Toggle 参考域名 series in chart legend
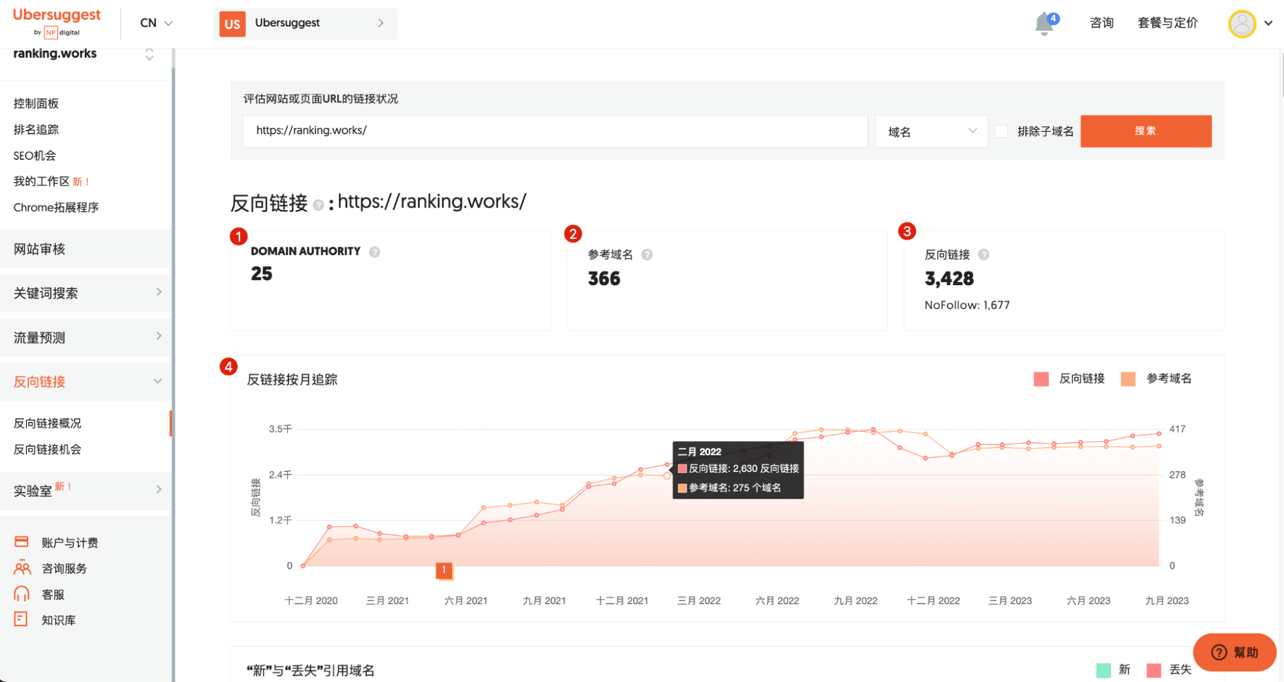The width and height of the screenshot is (1284, 682). click(x=1128, y=379)
